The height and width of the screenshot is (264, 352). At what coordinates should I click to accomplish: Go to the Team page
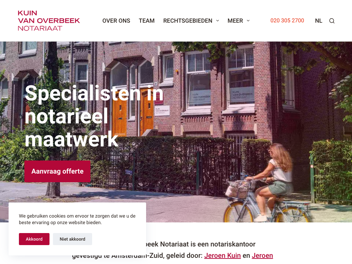tap(146, 21)
